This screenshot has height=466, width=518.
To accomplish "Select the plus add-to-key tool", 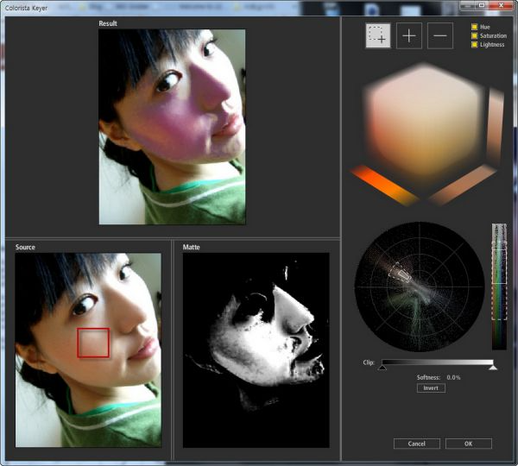I will [409, 35].
